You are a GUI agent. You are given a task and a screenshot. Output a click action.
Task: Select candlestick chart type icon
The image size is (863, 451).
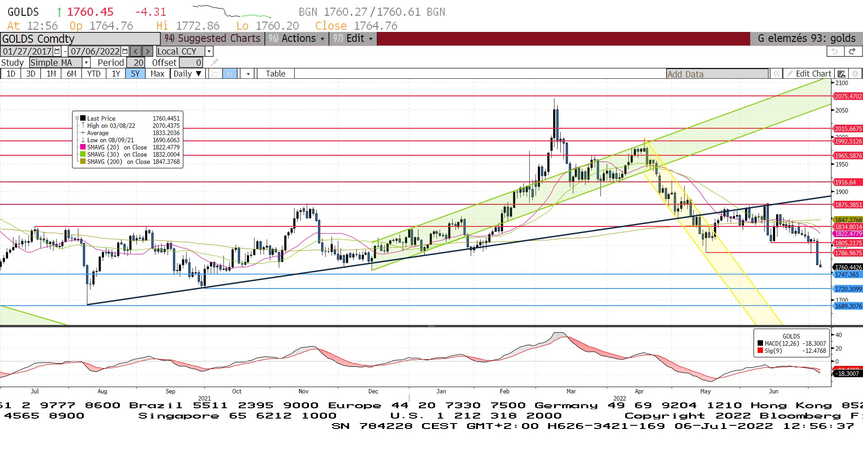click(x=230, y=74)
